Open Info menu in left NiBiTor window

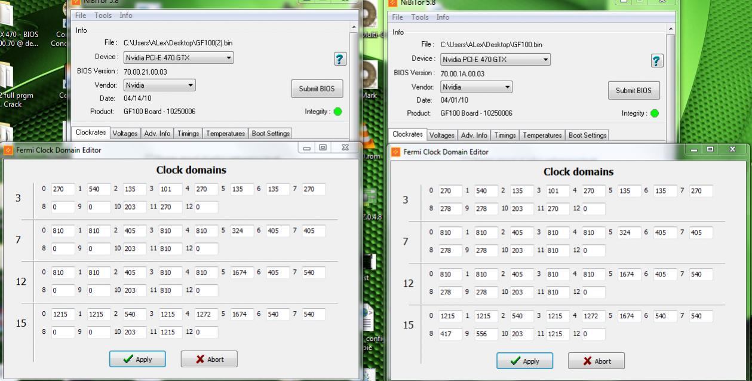[126, 16]
